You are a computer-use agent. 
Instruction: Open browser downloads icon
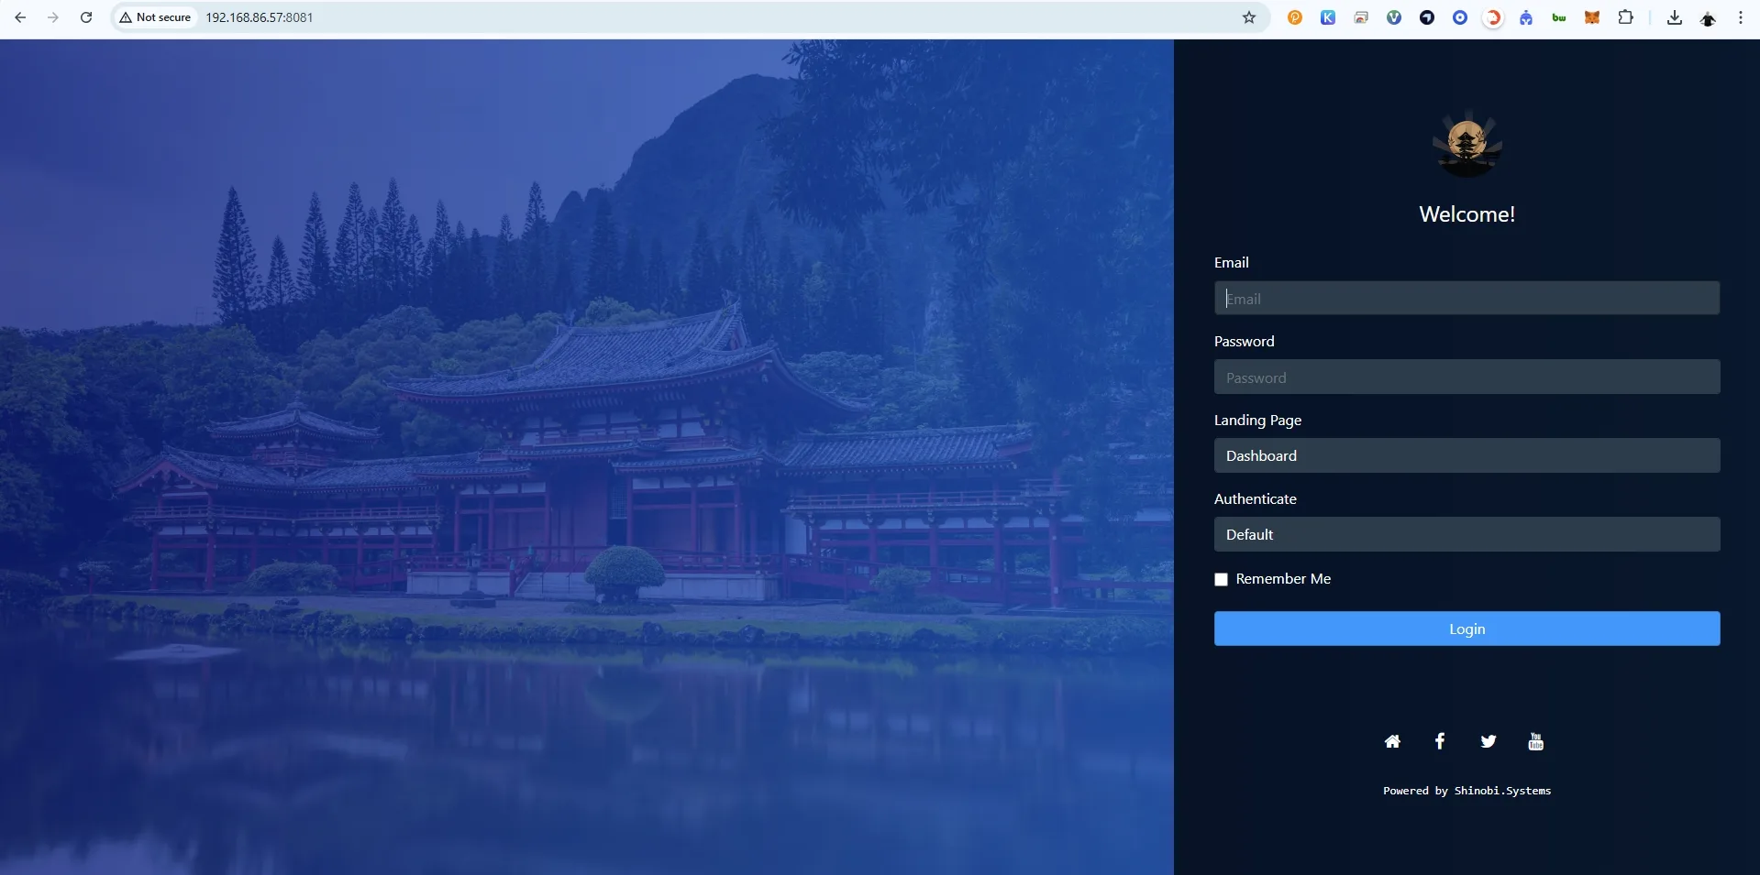click(1674, 17)
